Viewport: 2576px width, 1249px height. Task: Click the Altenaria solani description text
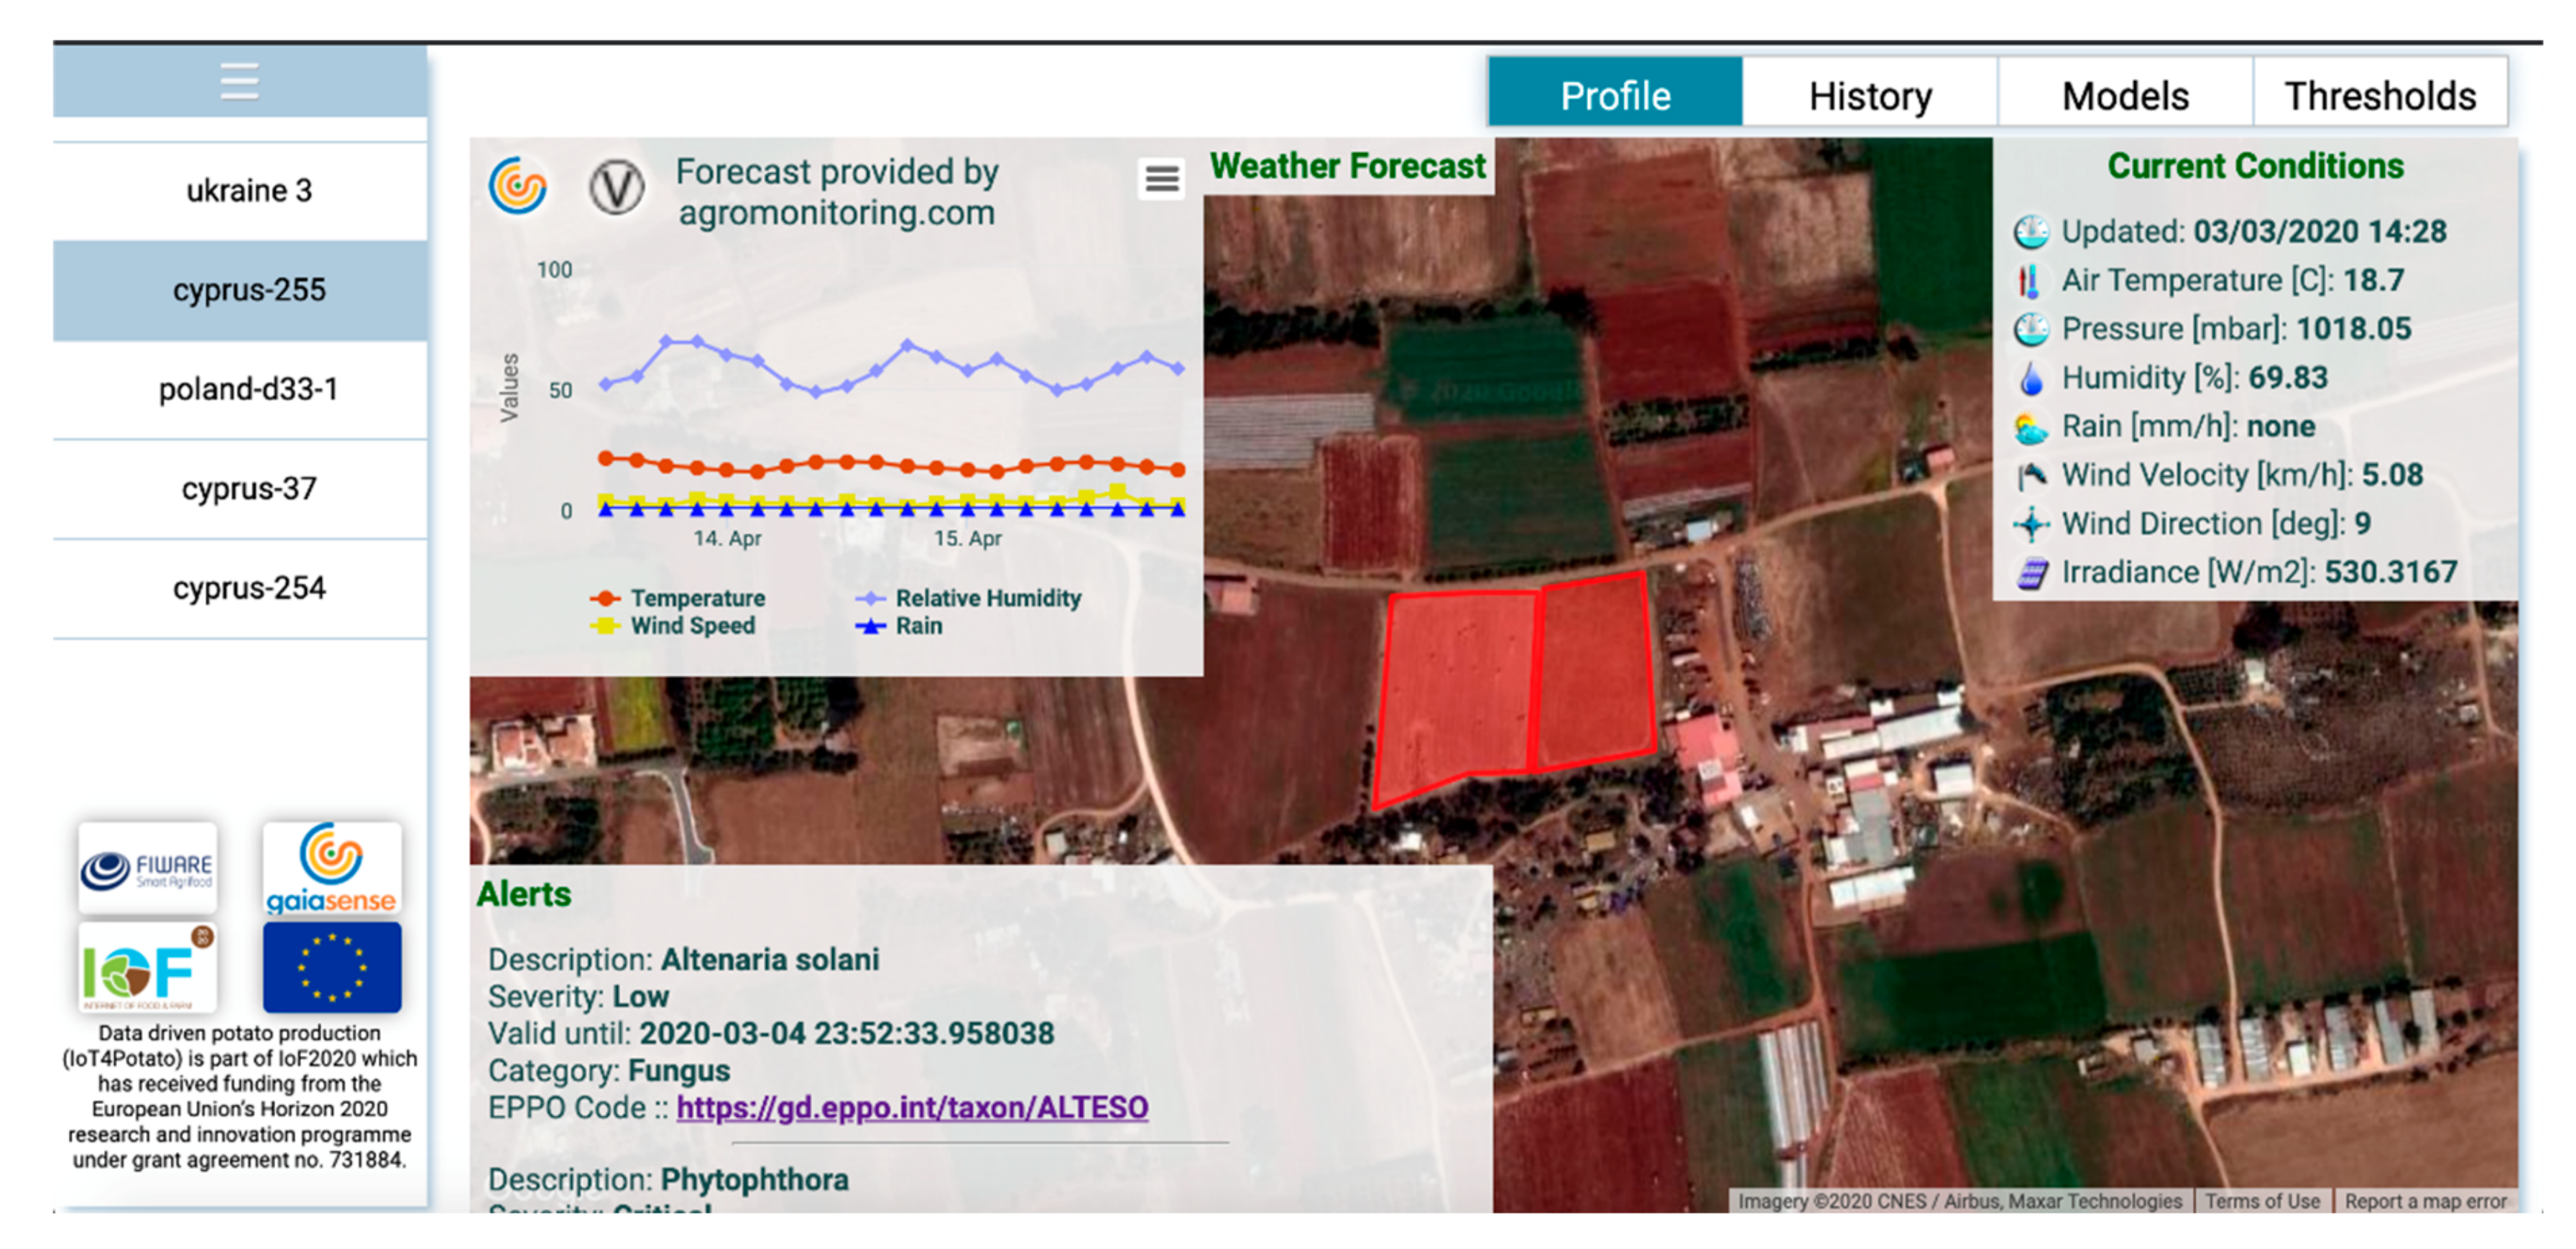(x=770, y=960)
